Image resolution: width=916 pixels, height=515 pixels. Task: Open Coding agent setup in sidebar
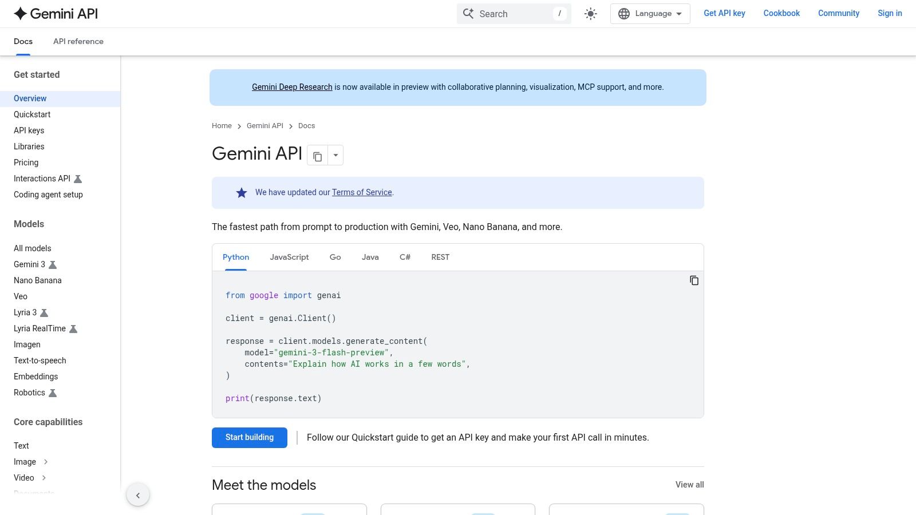48,195
